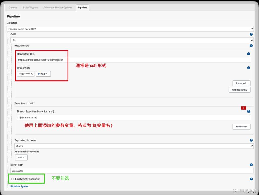
Task: Open help for Lightweight checkout
Action: coord(251,179)
